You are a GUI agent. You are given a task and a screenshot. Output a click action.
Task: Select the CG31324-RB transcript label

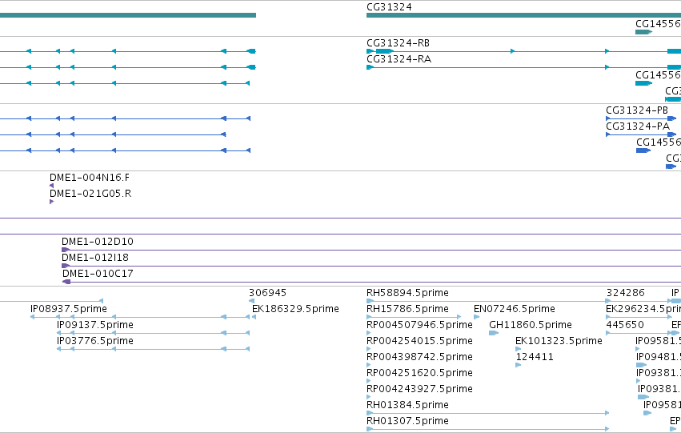[x=398, y=43]
